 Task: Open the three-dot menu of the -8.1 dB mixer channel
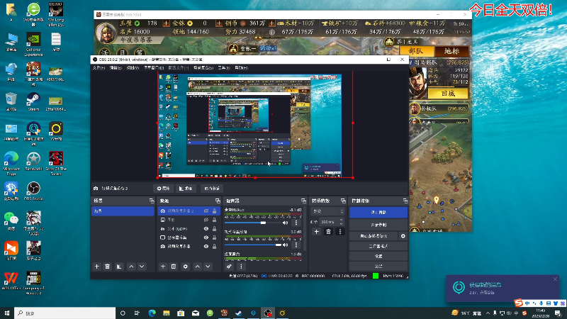(296, 223)
